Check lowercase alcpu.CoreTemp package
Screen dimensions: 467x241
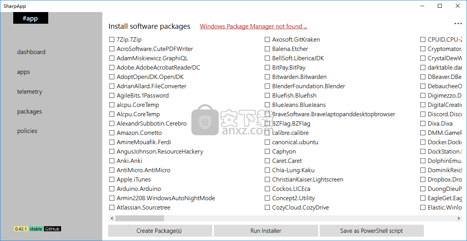click(112, 105)
